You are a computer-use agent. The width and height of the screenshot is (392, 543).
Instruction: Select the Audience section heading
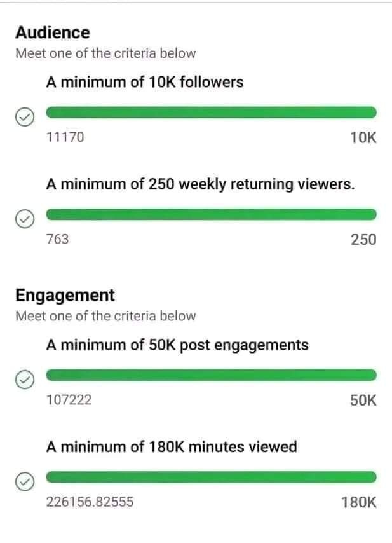[53, 32]
